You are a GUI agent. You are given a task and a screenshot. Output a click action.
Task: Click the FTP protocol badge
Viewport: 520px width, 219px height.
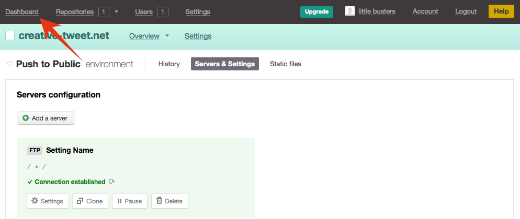(x=35, y=151)
